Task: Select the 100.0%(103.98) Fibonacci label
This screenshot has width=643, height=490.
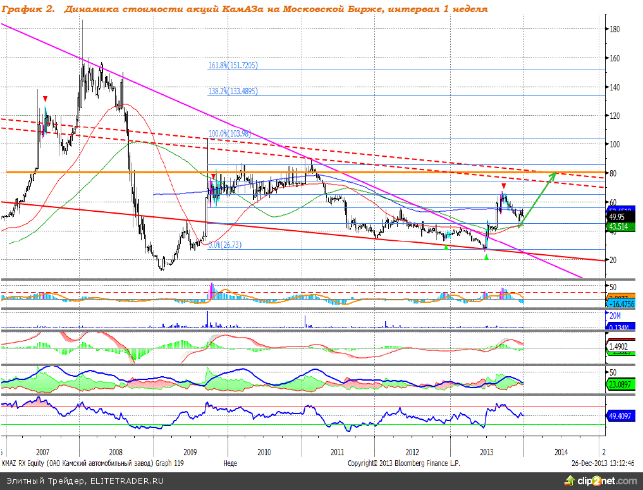Action: coord(229,134)
